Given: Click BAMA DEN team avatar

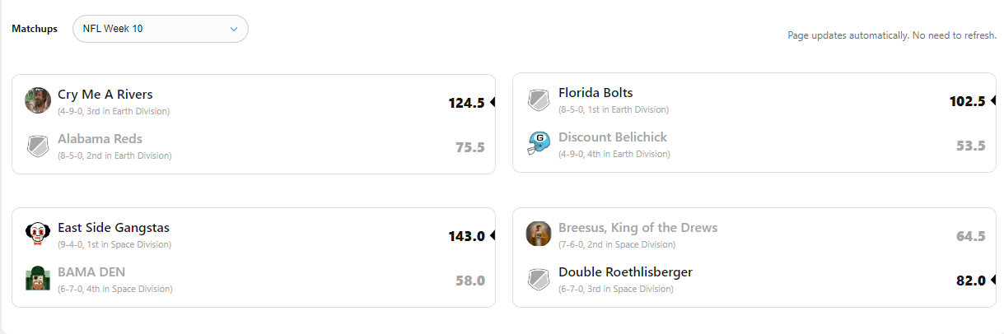Looking at the screenshot, I should (x=38, y=278).
